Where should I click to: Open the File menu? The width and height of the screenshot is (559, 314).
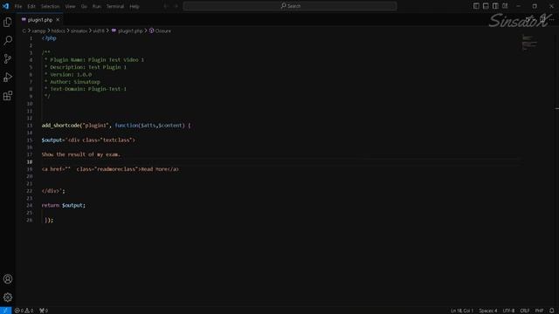pos(18,6)
